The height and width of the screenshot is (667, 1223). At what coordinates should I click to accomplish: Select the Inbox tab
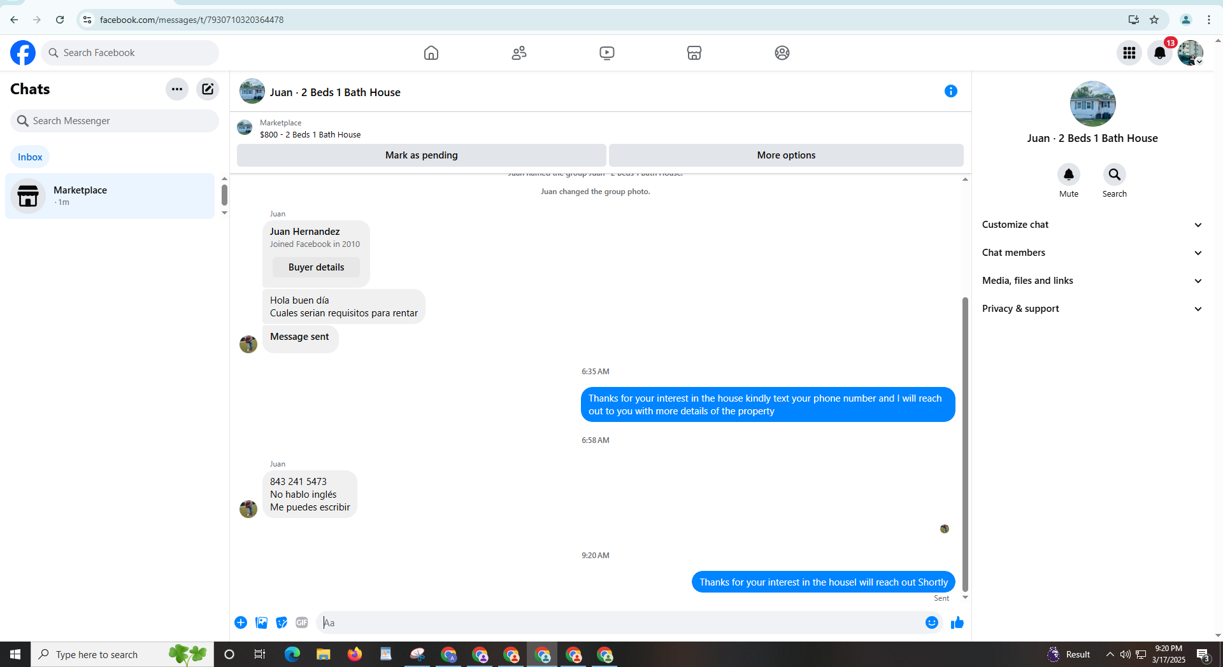point(30,157)
